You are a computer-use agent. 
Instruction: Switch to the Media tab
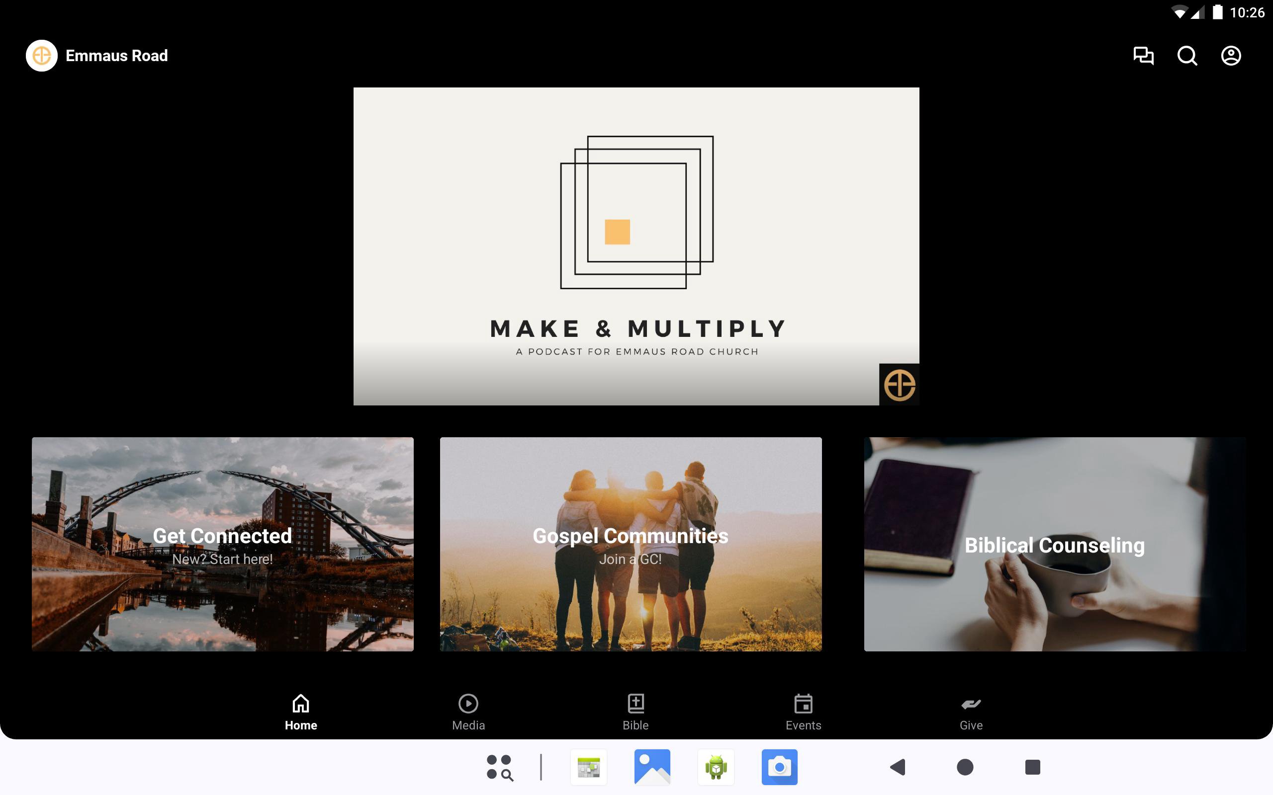468,712
